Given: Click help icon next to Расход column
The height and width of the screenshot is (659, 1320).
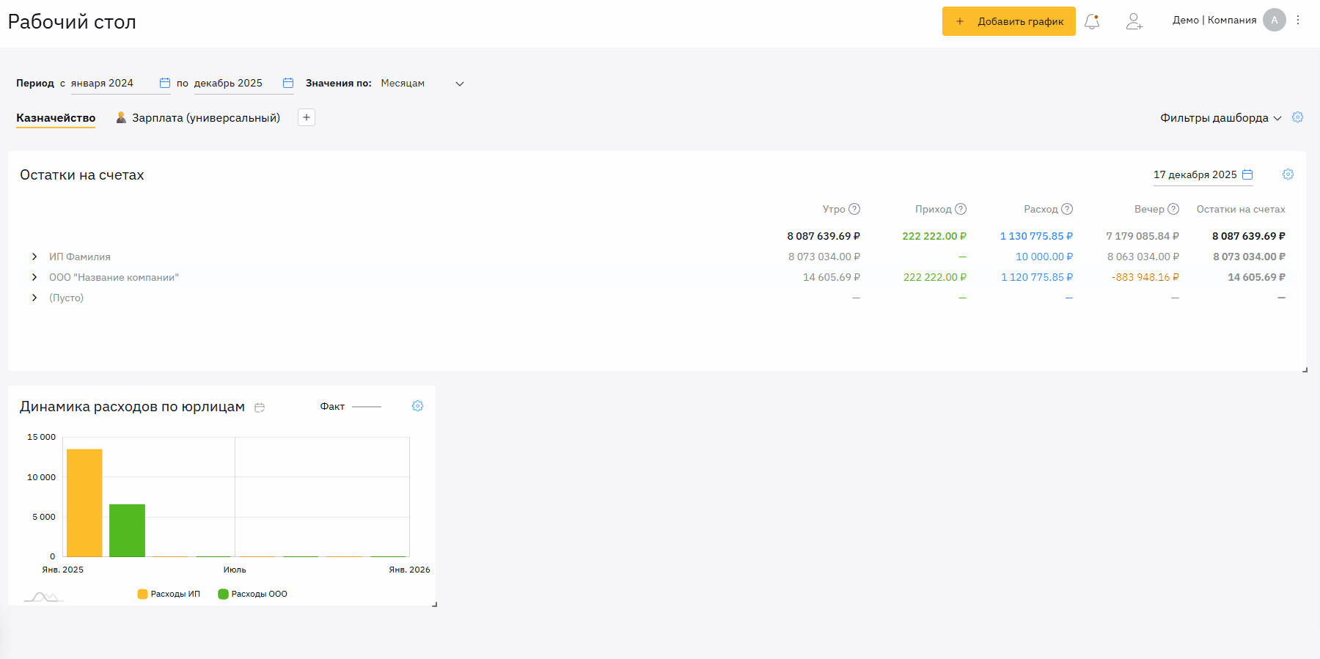Looking at the screenshot, I should 1067,209.
